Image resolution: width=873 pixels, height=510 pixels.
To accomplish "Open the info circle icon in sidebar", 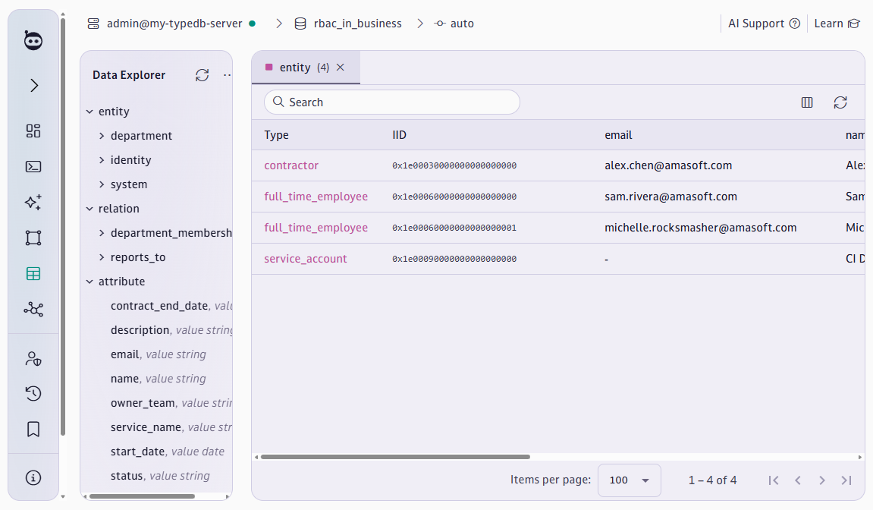I will tap(33, 477).
